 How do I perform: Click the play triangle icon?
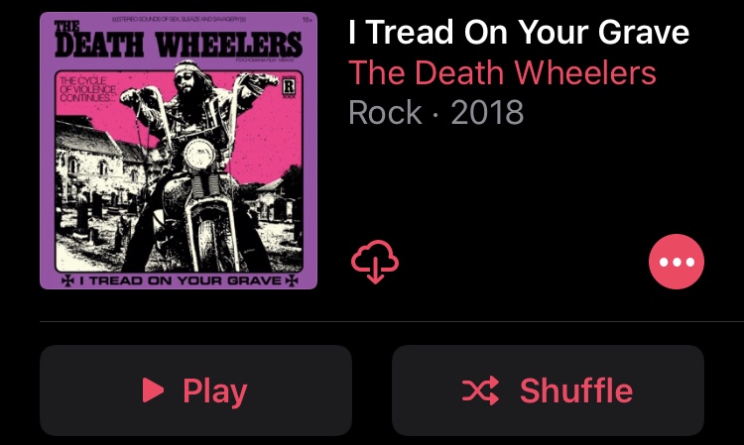pos(153,390)
